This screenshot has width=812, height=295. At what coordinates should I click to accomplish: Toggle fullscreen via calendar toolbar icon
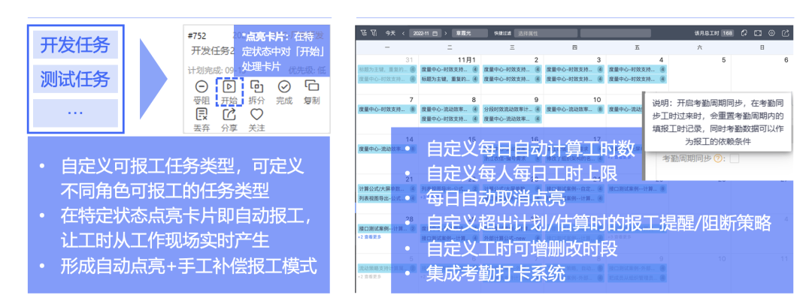pos(758,33)
